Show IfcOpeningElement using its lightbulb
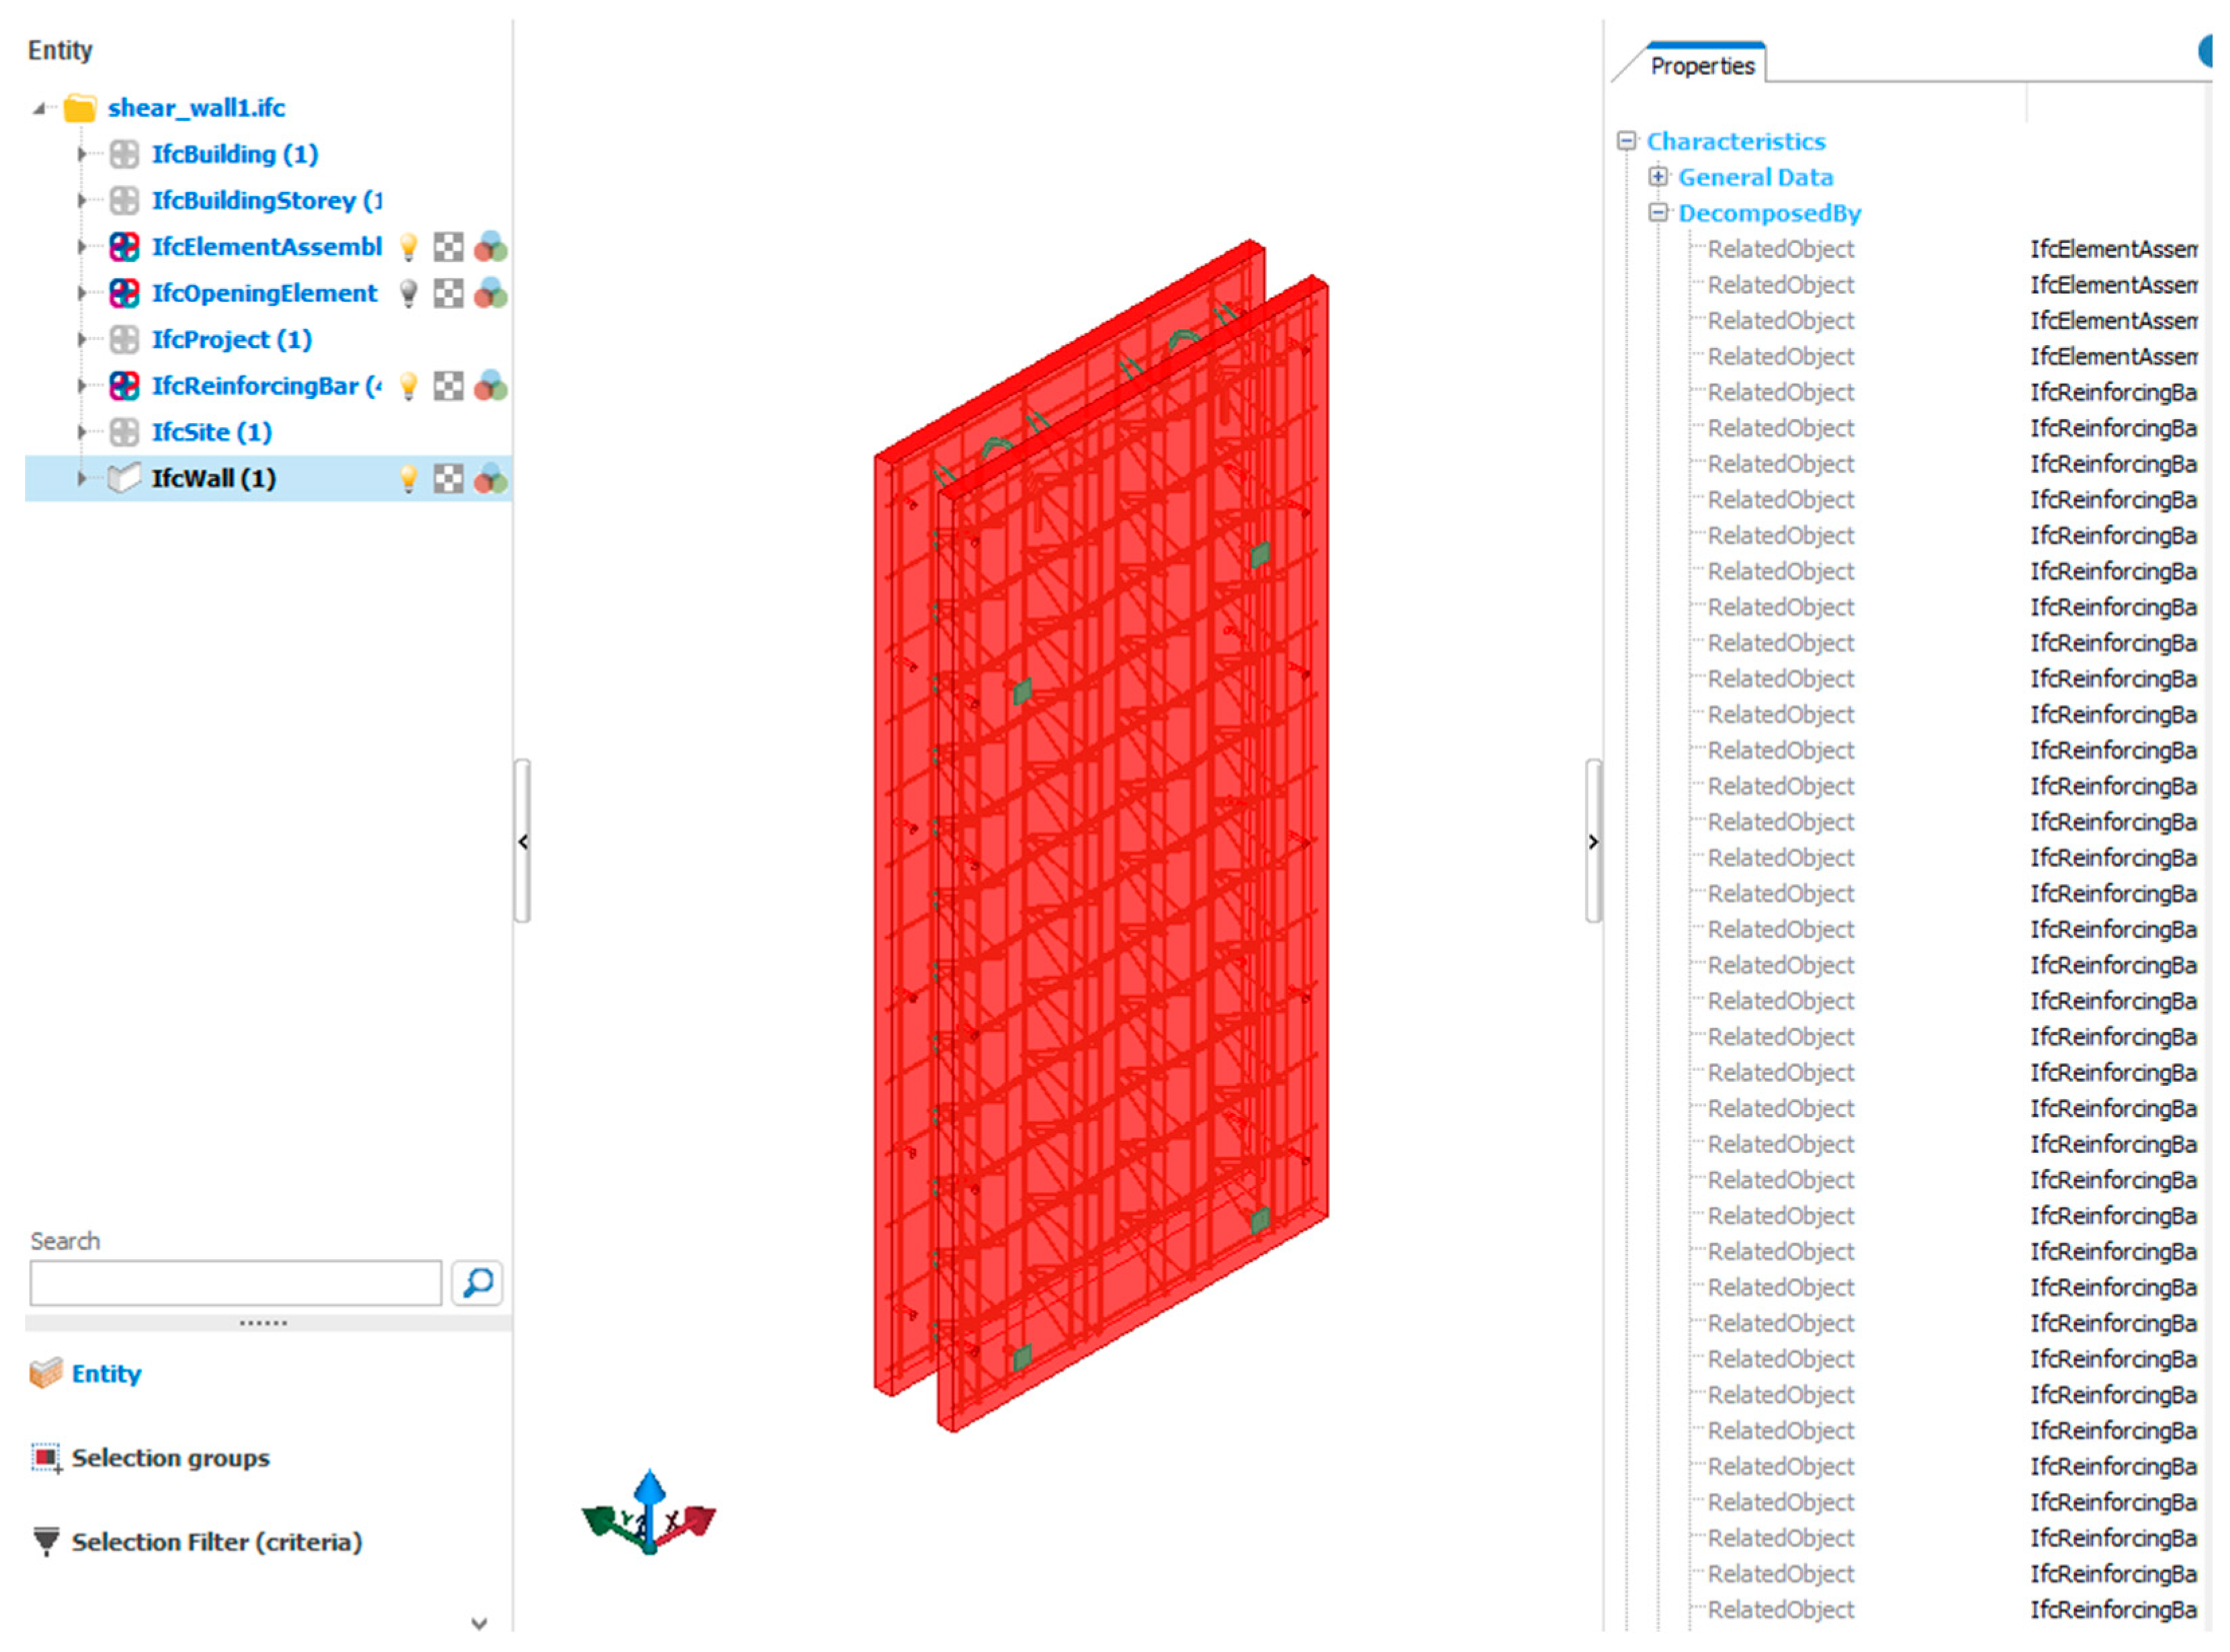The width and height of the screenshot is (2230, 1652). [408, 293]
